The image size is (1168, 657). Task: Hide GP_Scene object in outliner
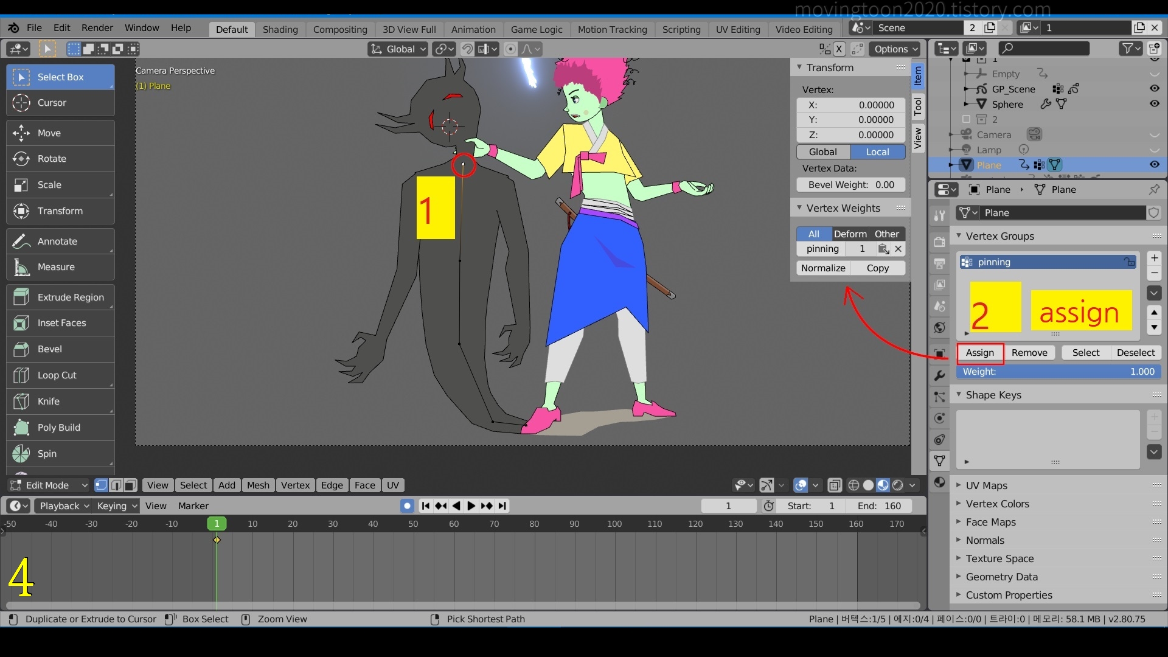tap(1154, 89)
